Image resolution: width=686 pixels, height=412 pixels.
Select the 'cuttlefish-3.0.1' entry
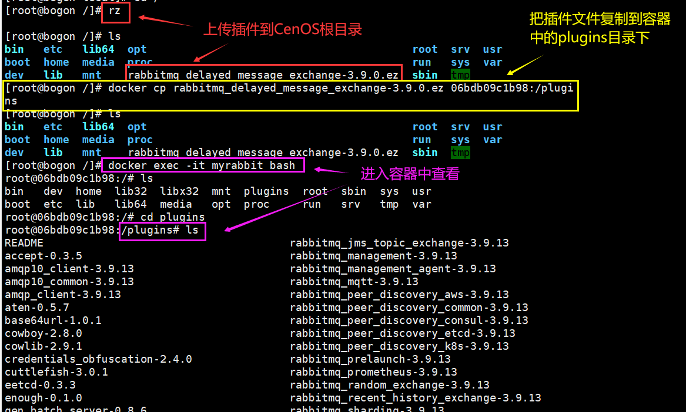coord(56,372)
